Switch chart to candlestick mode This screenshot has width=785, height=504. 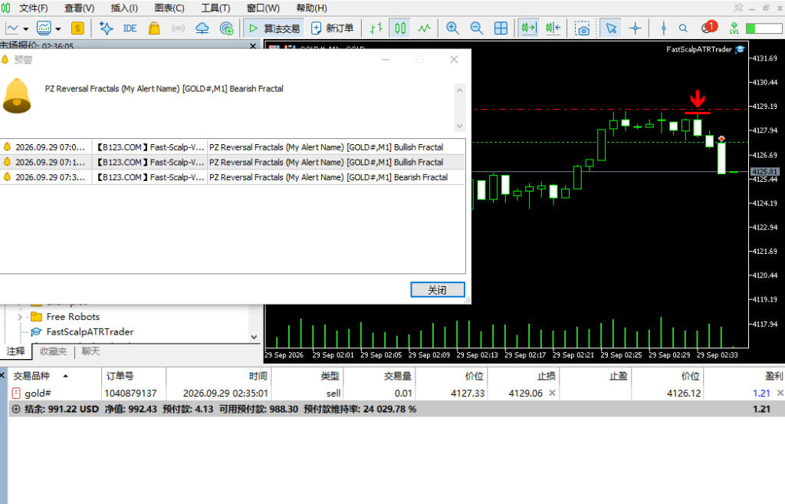click(x=400, y=28)
